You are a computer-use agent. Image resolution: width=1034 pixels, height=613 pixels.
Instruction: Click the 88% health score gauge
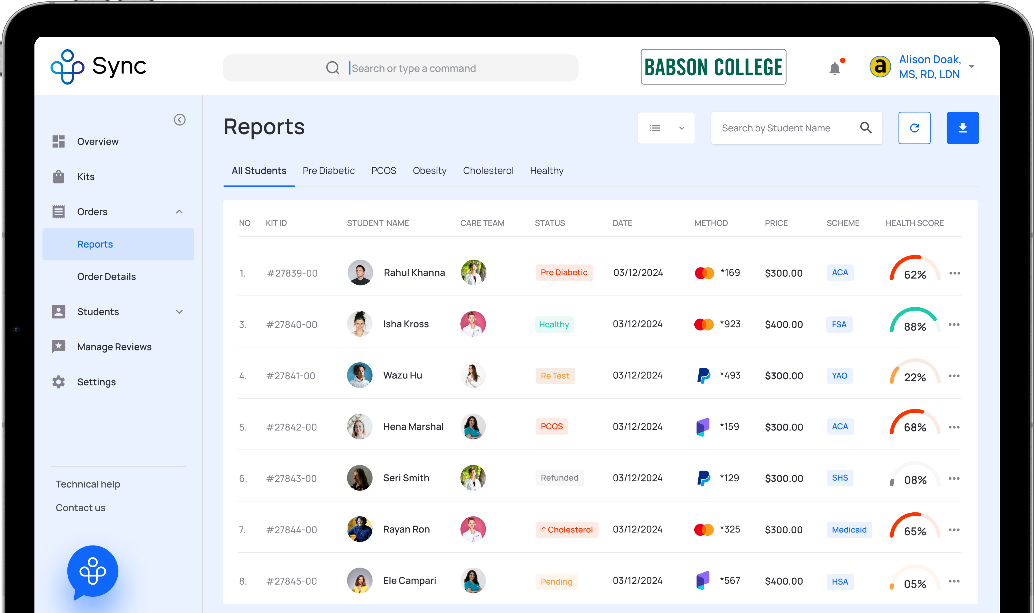pyautogui.click(x=915, y=320)
